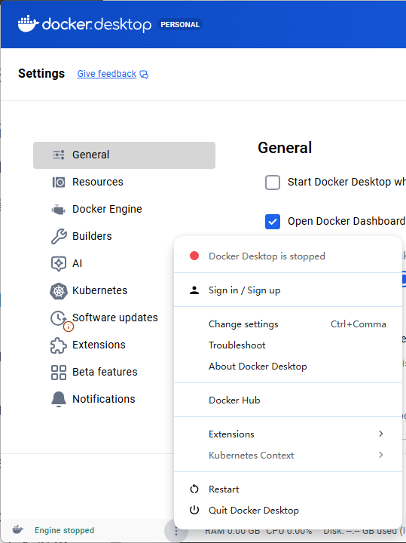
Task: Open the Extensions menu entry
Action: pos(288,434)
